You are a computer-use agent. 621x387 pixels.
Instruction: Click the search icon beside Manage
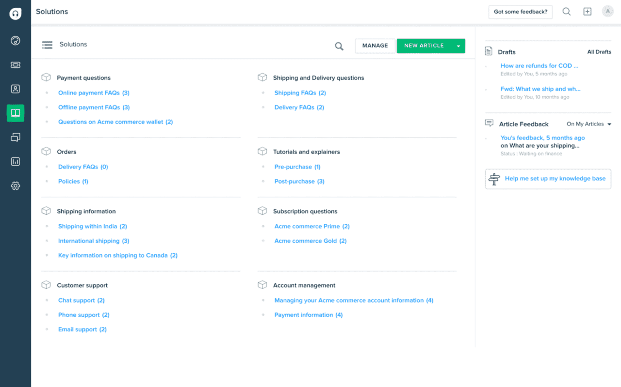(339, 46)
